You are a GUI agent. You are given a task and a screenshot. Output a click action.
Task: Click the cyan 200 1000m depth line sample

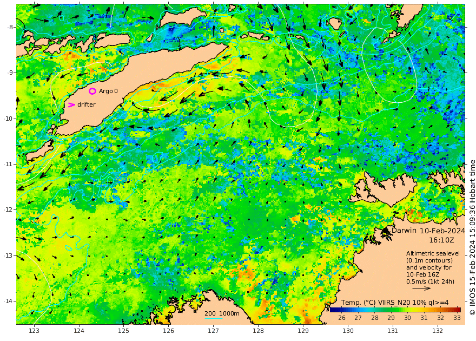coord(213,318)
